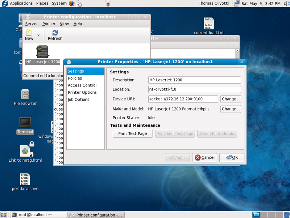This screenshot has height=218, width=290.
Task: Select the Printer Options page
Action: pos(86,92)
